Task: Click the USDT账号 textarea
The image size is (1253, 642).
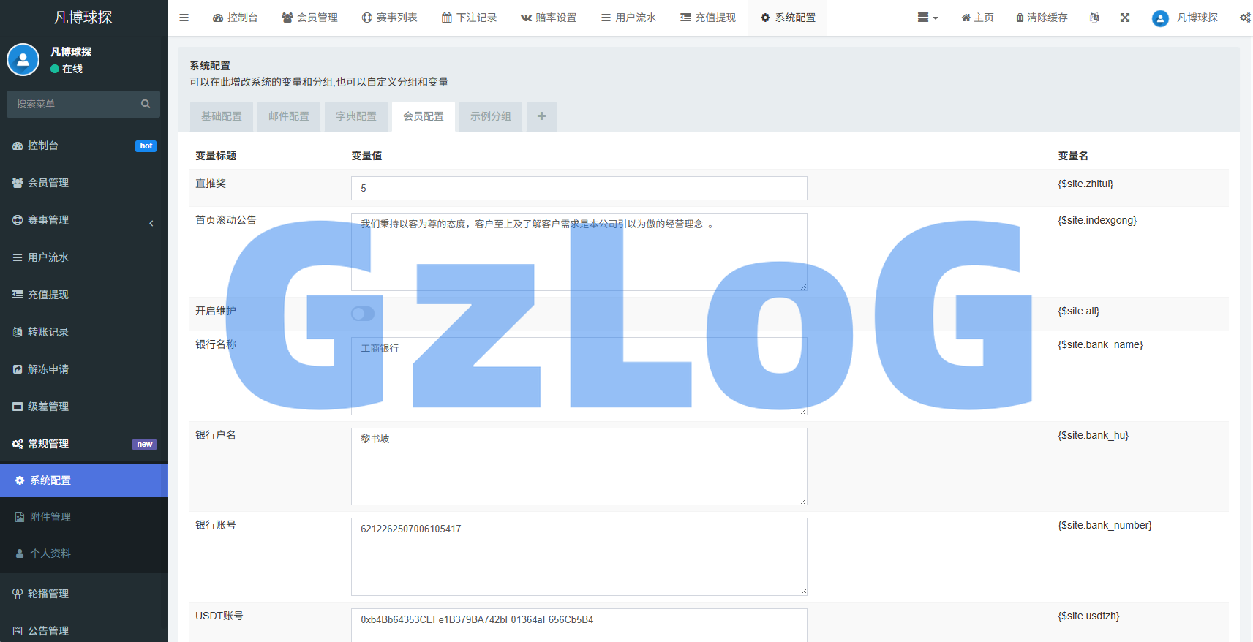Action: [579, 625]
